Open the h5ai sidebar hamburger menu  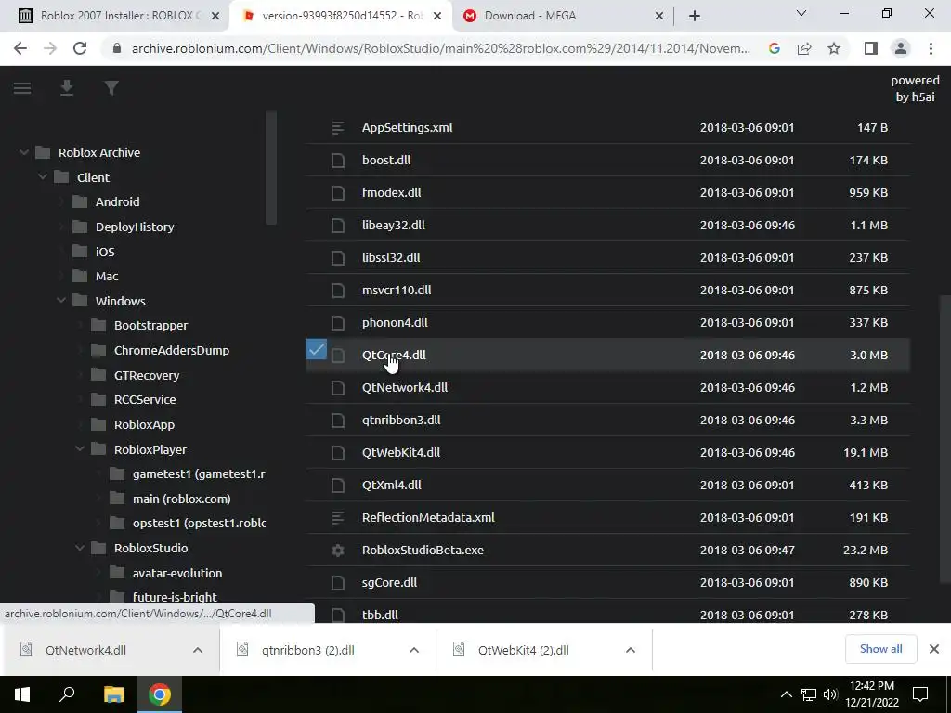coord(22,88)
